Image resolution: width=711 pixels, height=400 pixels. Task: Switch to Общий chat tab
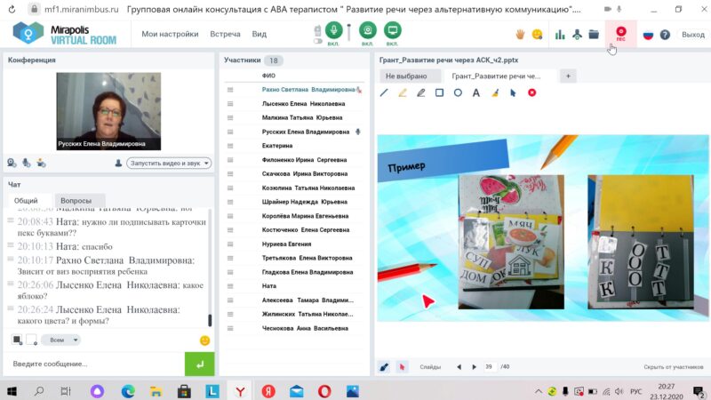click(x=26, y=201)
